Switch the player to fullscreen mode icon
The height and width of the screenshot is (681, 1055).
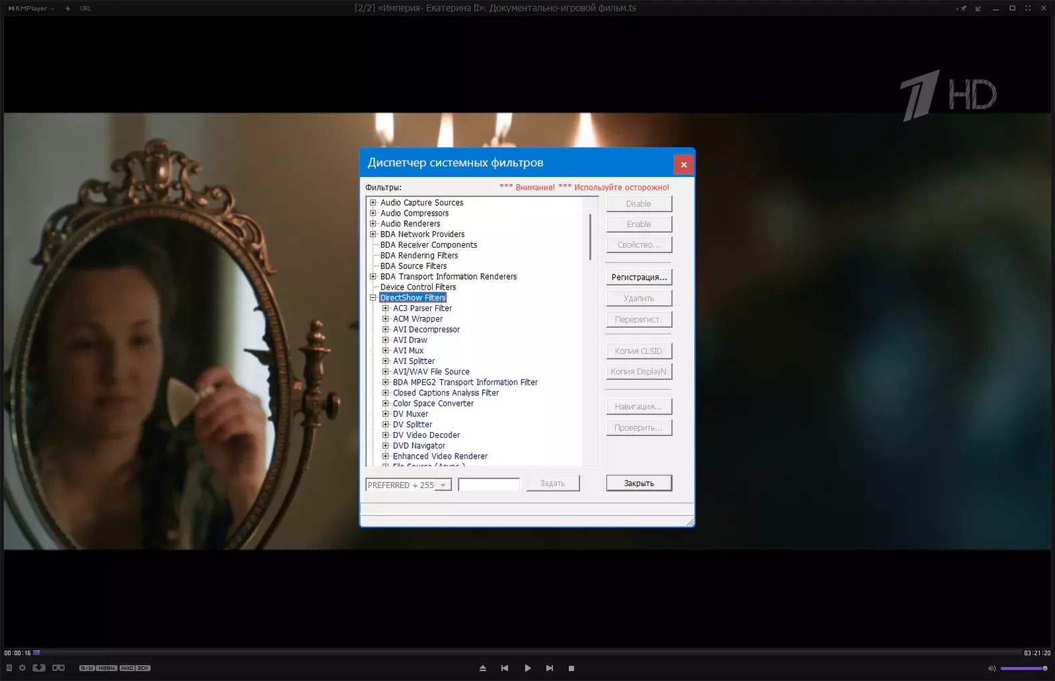1028,9
